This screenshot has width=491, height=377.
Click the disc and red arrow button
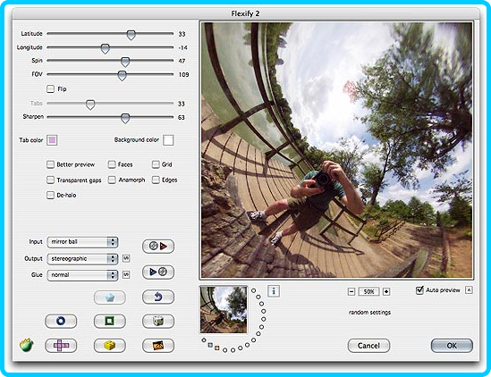[x=158, y=247]
